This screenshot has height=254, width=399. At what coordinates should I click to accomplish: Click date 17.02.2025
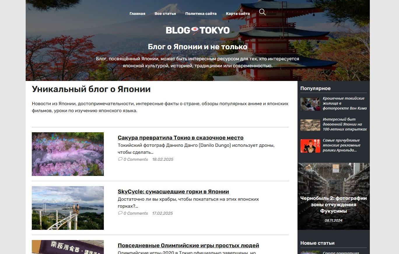pos(162,213)
